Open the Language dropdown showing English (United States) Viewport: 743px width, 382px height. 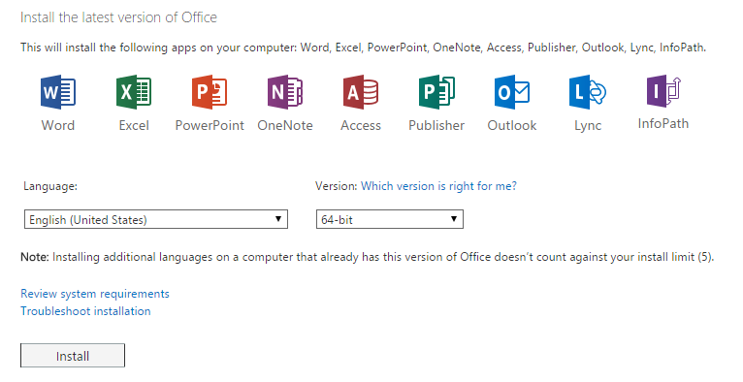pos(156,219)
